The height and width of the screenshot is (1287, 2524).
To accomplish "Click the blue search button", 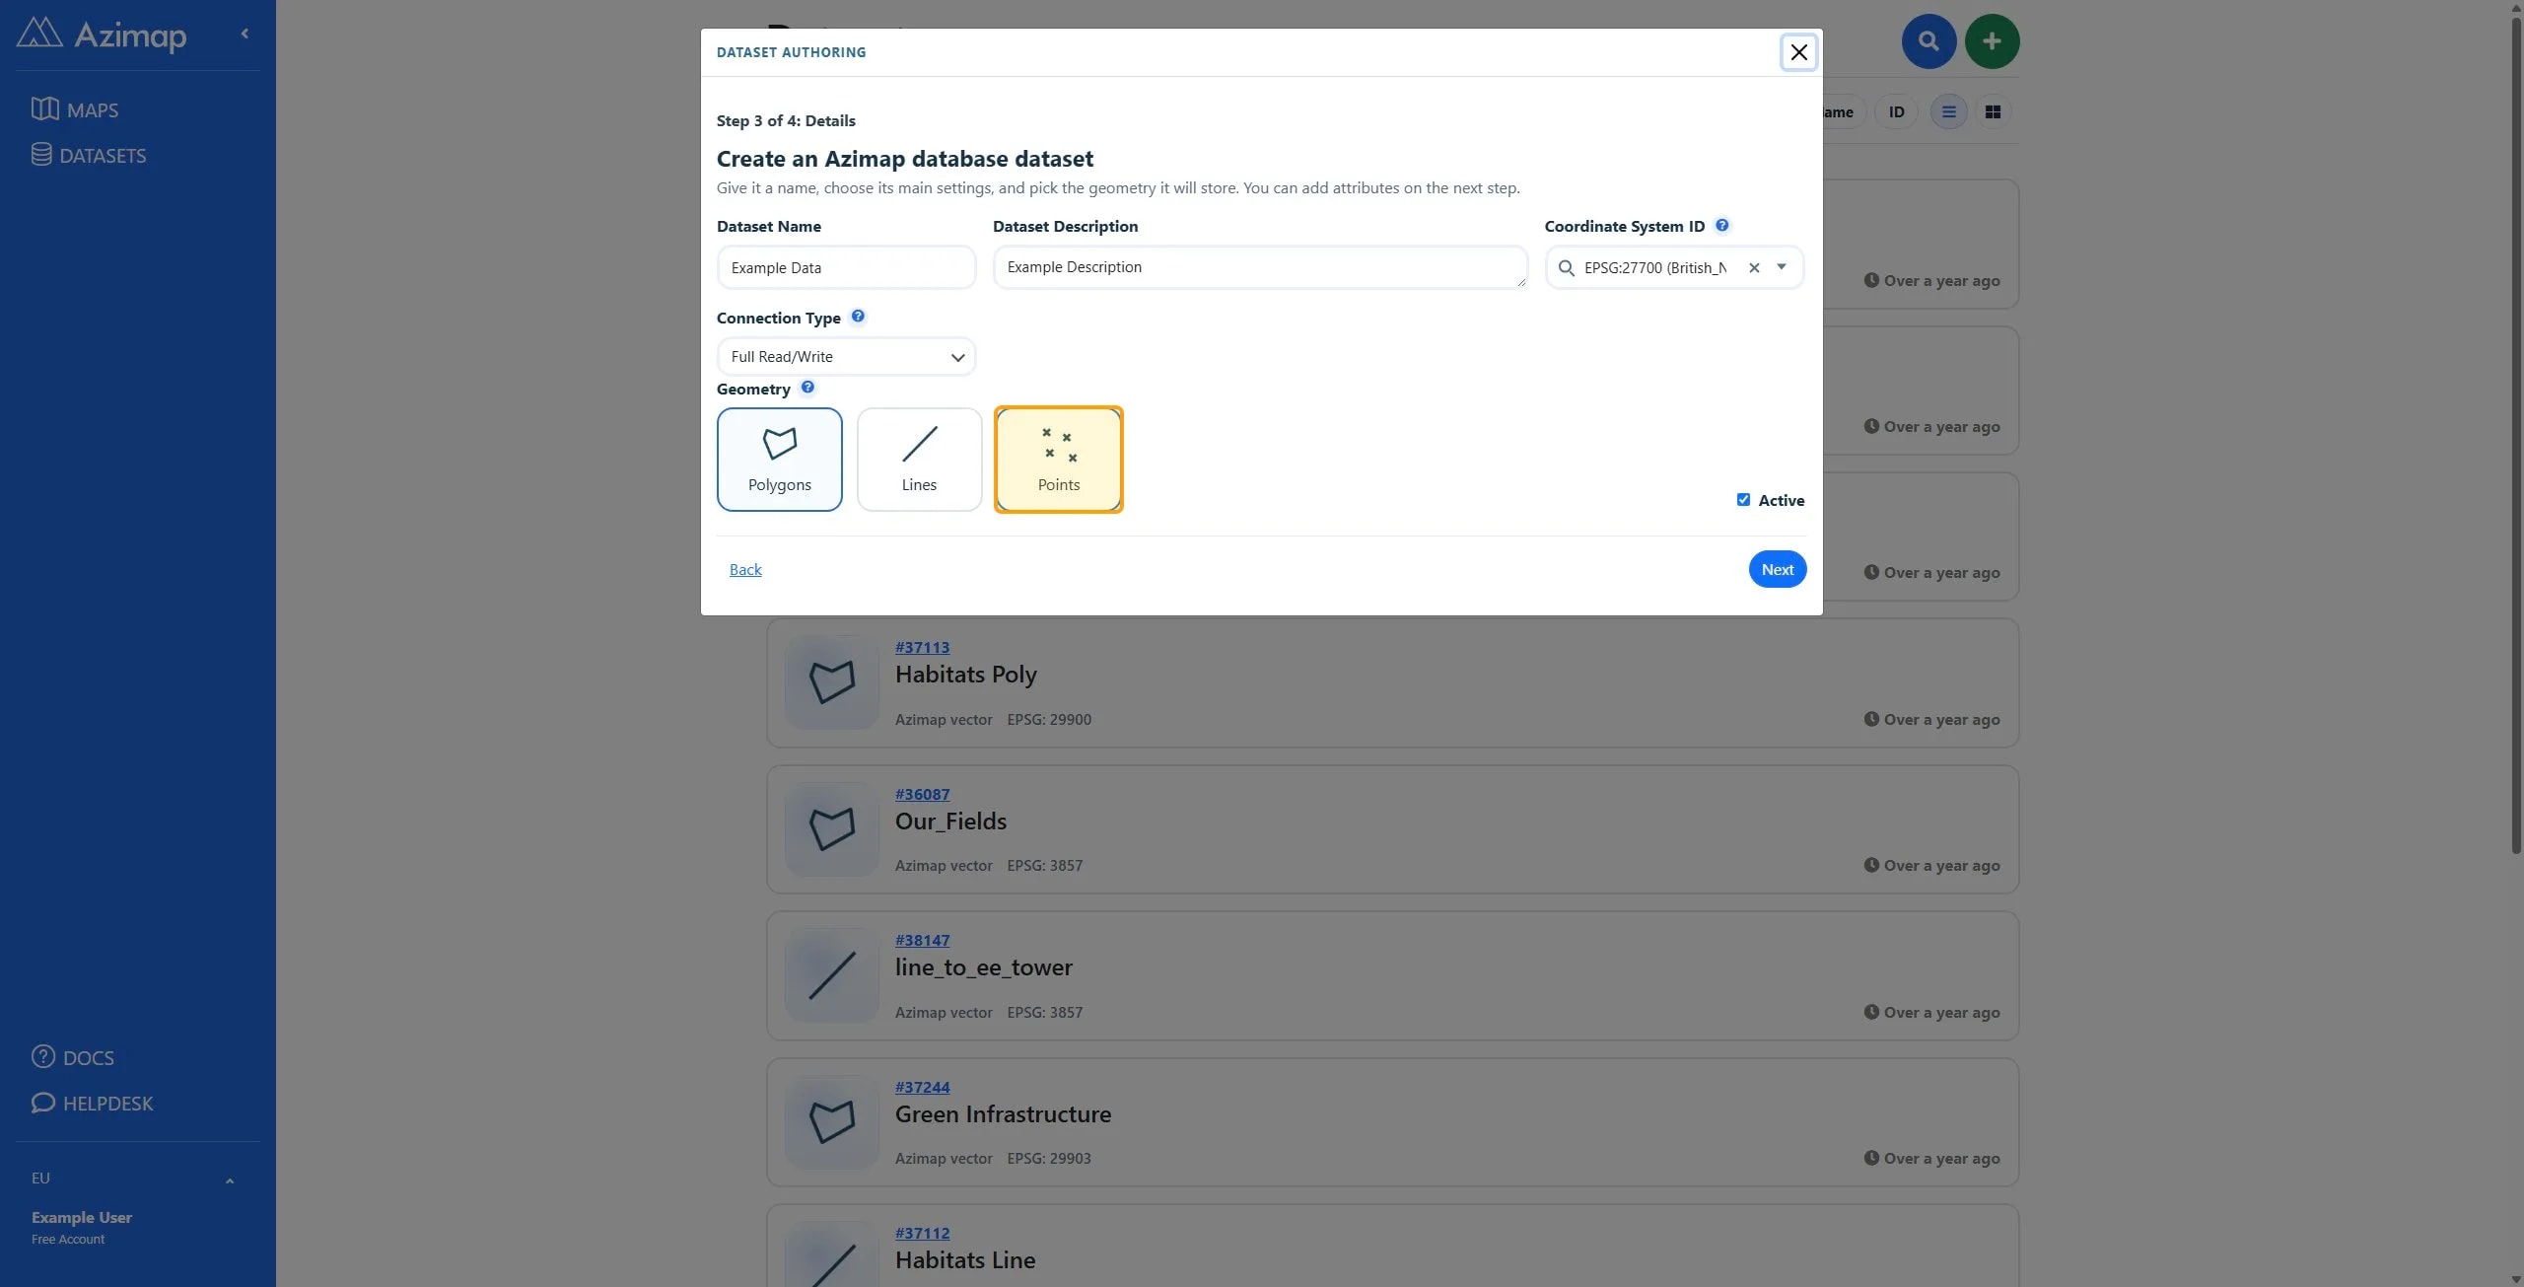I will (1928, 41).
